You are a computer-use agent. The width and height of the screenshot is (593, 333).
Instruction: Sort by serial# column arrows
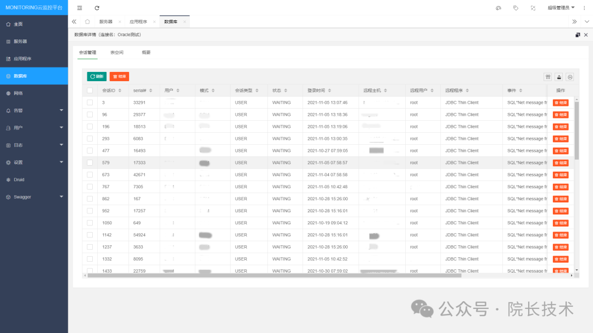150,91
